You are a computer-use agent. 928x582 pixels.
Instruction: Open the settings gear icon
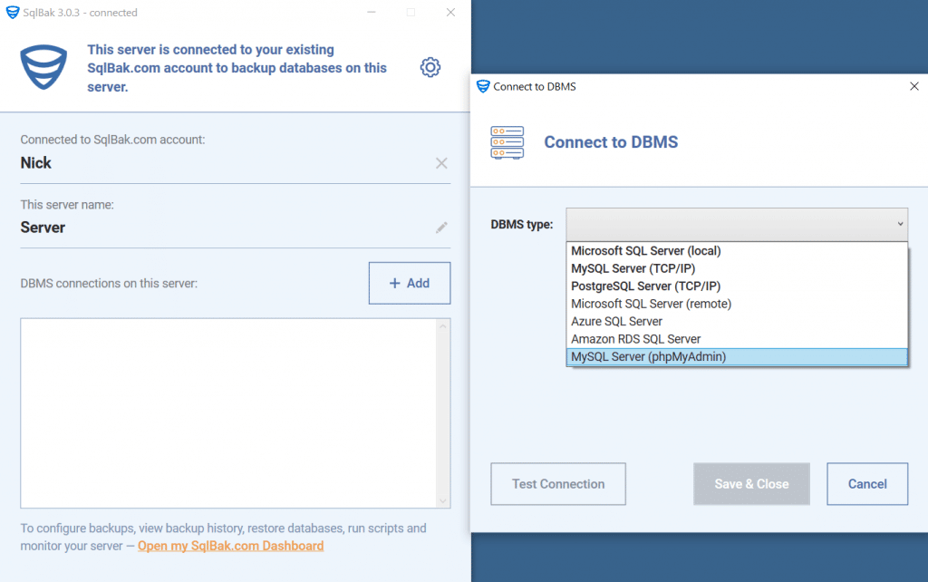pyautogui.click(x=430, y=67)
